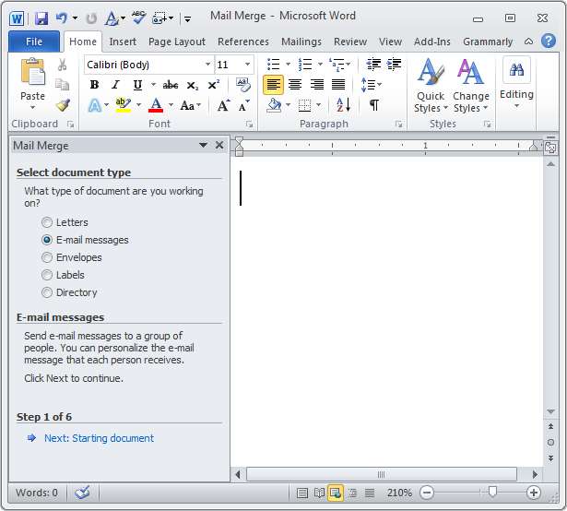The width and height of the screenshot is (567, 511).
Task: Apply Italic formatting from the ribbon
Action: tap(115, 85)
